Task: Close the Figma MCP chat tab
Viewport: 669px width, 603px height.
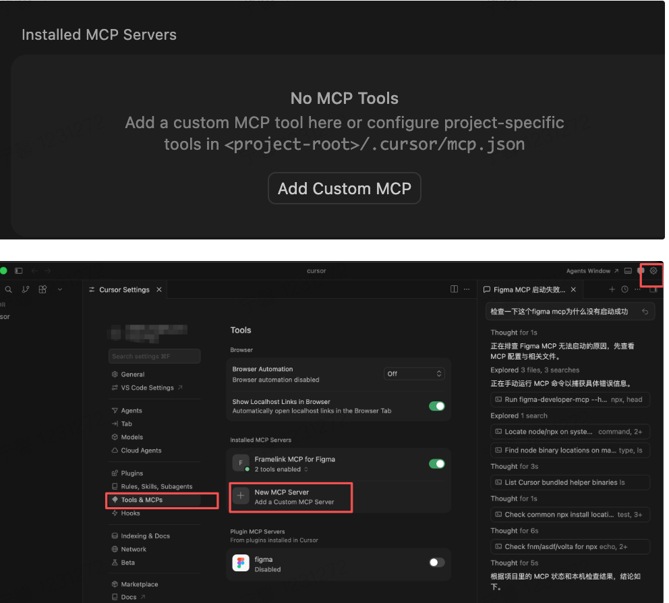Action: (573, 289)
